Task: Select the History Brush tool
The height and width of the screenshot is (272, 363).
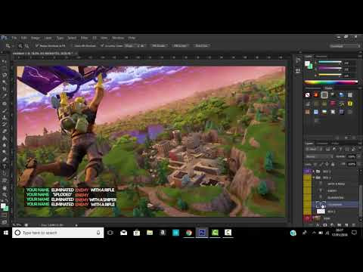Action: click(x=5, y=125)
